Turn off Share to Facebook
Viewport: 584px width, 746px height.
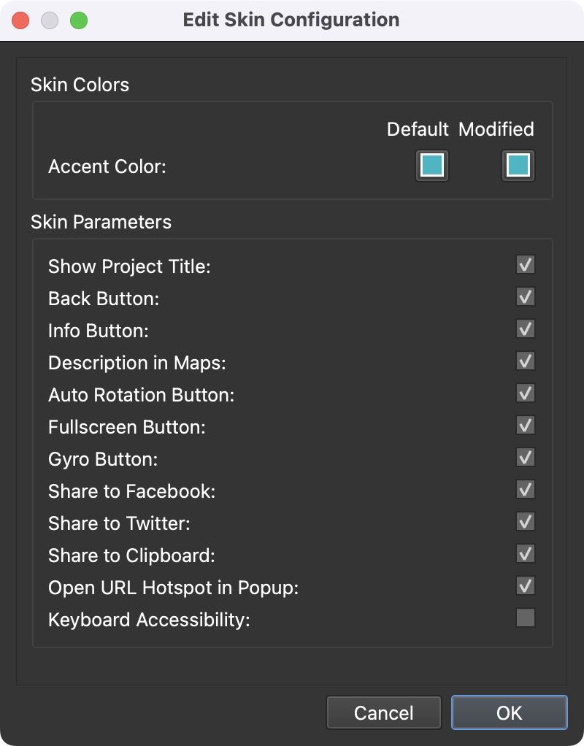(x=525, y=489)
